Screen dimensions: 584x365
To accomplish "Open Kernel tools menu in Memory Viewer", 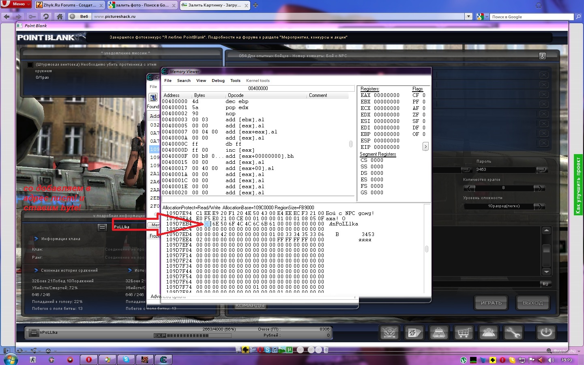I will click(258, 80).
